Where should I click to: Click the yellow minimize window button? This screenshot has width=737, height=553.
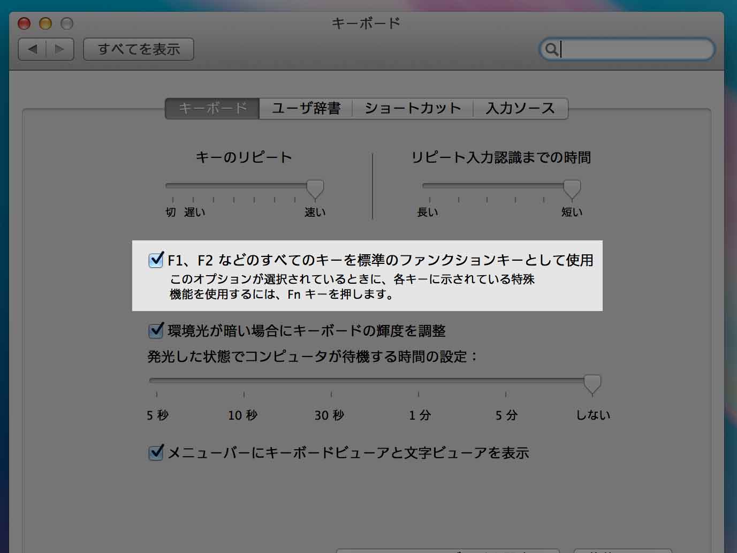click(x=45, y=23)
